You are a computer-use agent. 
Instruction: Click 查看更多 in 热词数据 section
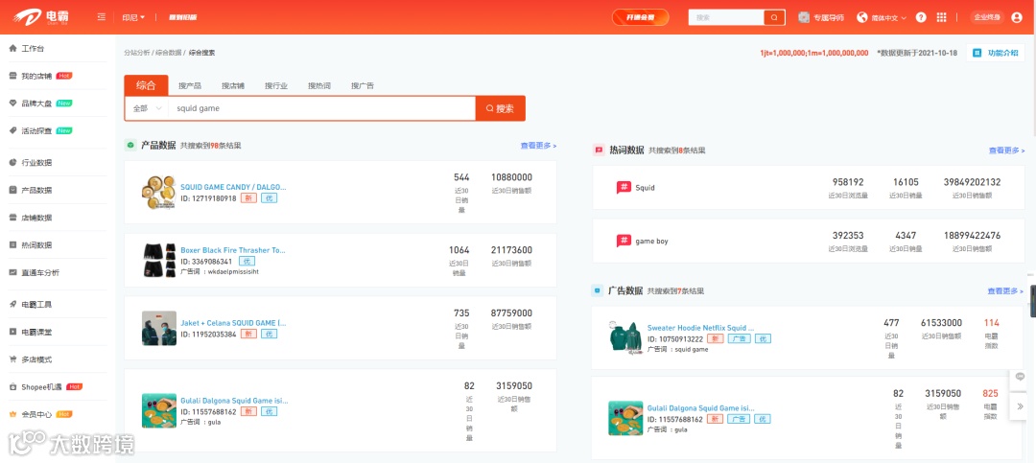pyautogui.click(x=1006, y=150)
